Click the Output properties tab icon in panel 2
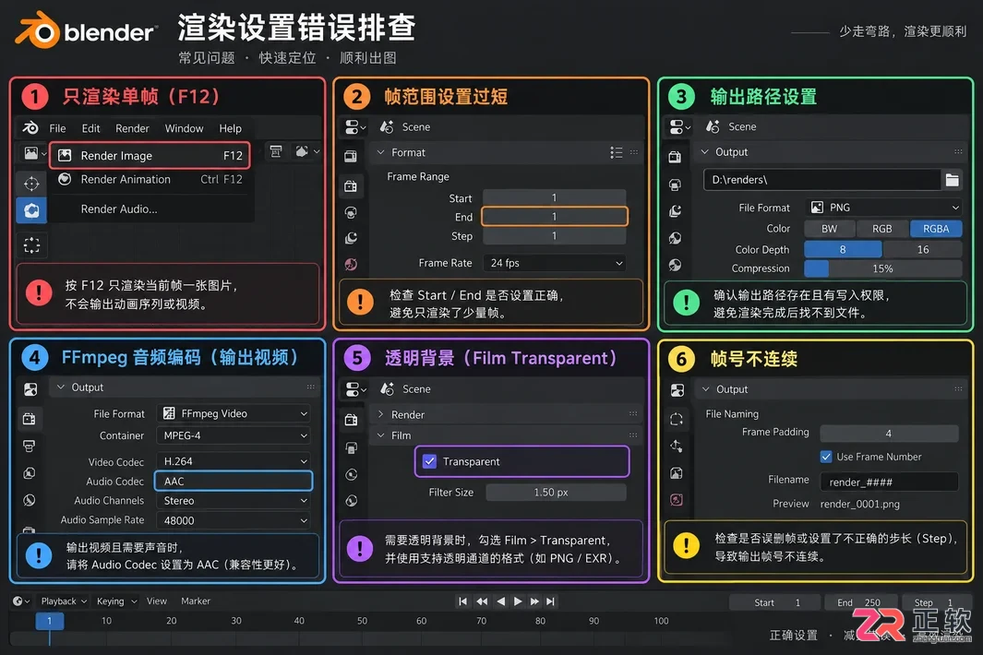This screenshot has width=983, height=655. click(351, 185)
